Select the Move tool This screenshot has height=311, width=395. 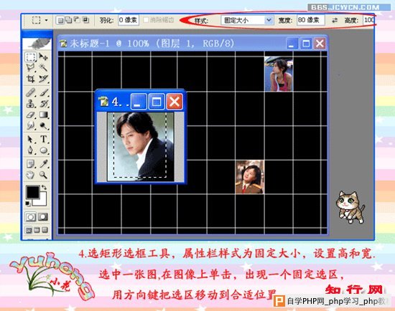pyautogui.click(x=43, y=57)
